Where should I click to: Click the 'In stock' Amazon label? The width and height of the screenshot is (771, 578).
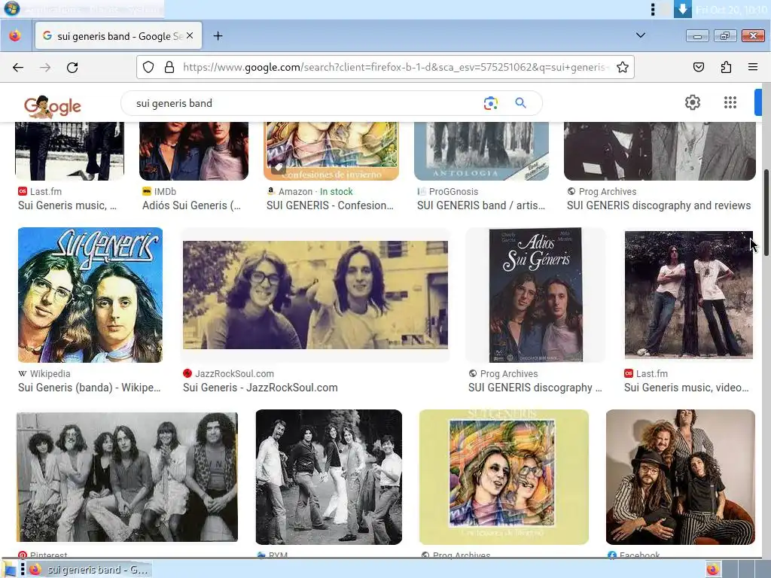(x=337, y=192)
